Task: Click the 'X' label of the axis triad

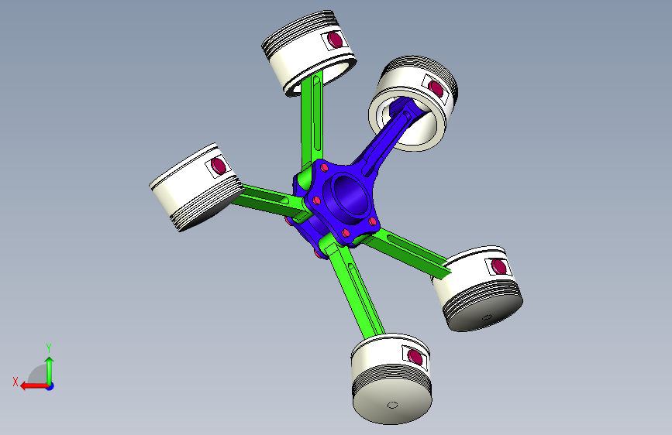Action: [16, 382]
